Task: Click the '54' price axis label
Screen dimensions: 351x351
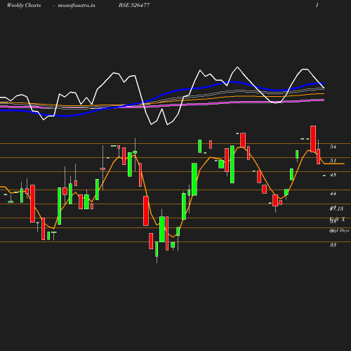Action: [x=333, y=147]
